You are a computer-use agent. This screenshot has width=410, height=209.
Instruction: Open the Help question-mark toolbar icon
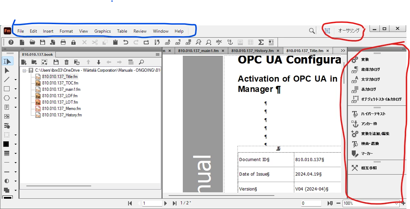point(11,42)
